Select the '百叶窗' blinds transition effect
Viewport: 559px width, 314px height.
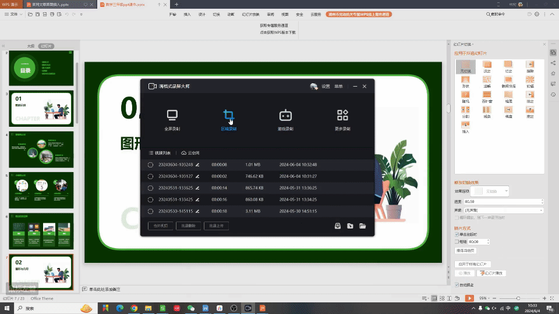click(x=487, y=97)
